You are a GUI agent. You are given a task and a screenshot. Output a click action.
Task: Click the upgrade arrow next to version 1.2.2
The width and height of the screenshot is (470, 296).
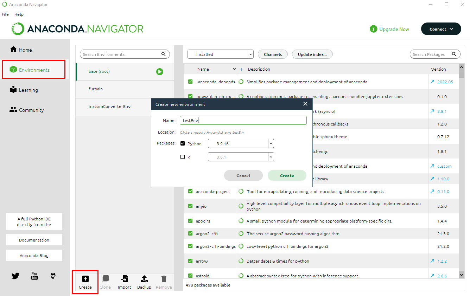pos(432,261)
